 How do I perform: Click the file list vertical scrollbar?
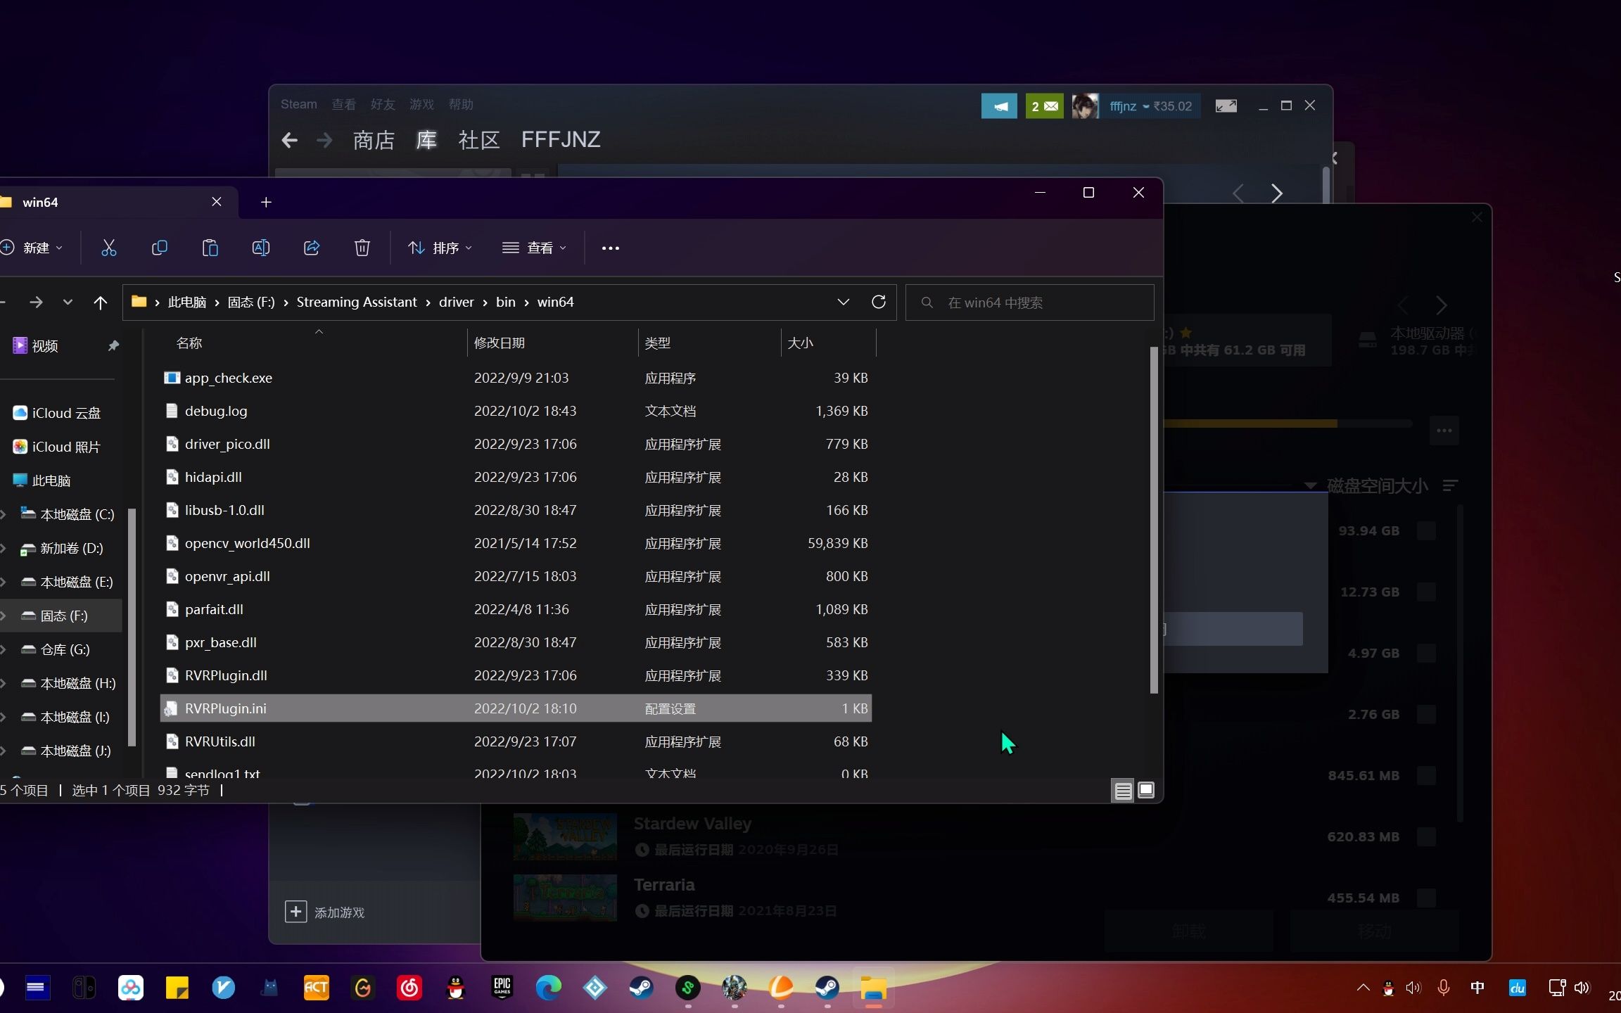[x=1154, y=521]
